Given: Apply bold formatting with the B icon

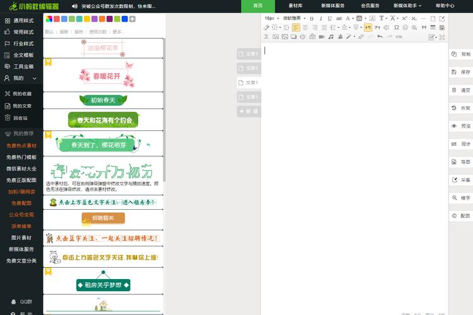Looking at the screenshot, I should [312, 19].
